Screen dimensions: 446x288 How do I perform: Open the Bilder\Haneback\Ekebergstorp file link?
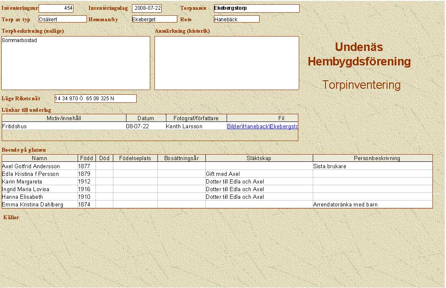[x=262, y=126]
